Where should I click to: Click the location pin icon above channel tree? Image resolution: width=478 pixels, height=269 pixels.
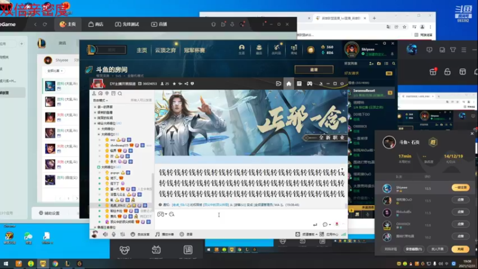(107, 94)
